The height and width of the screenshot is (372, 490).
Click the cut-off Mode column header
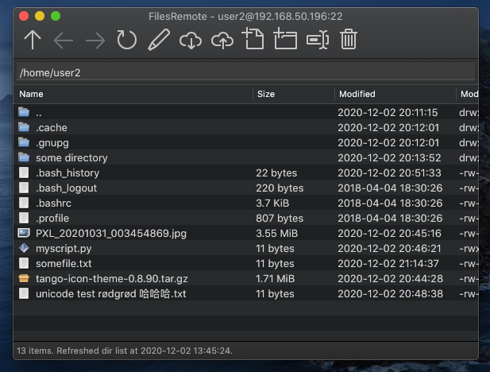[468, 94]
